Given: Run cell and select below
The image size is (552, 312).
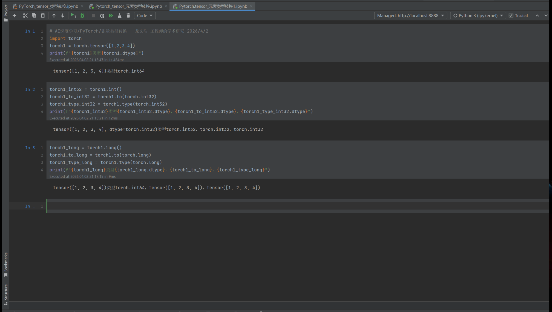Looking at the screenshot, I should [x=73, y=16].
